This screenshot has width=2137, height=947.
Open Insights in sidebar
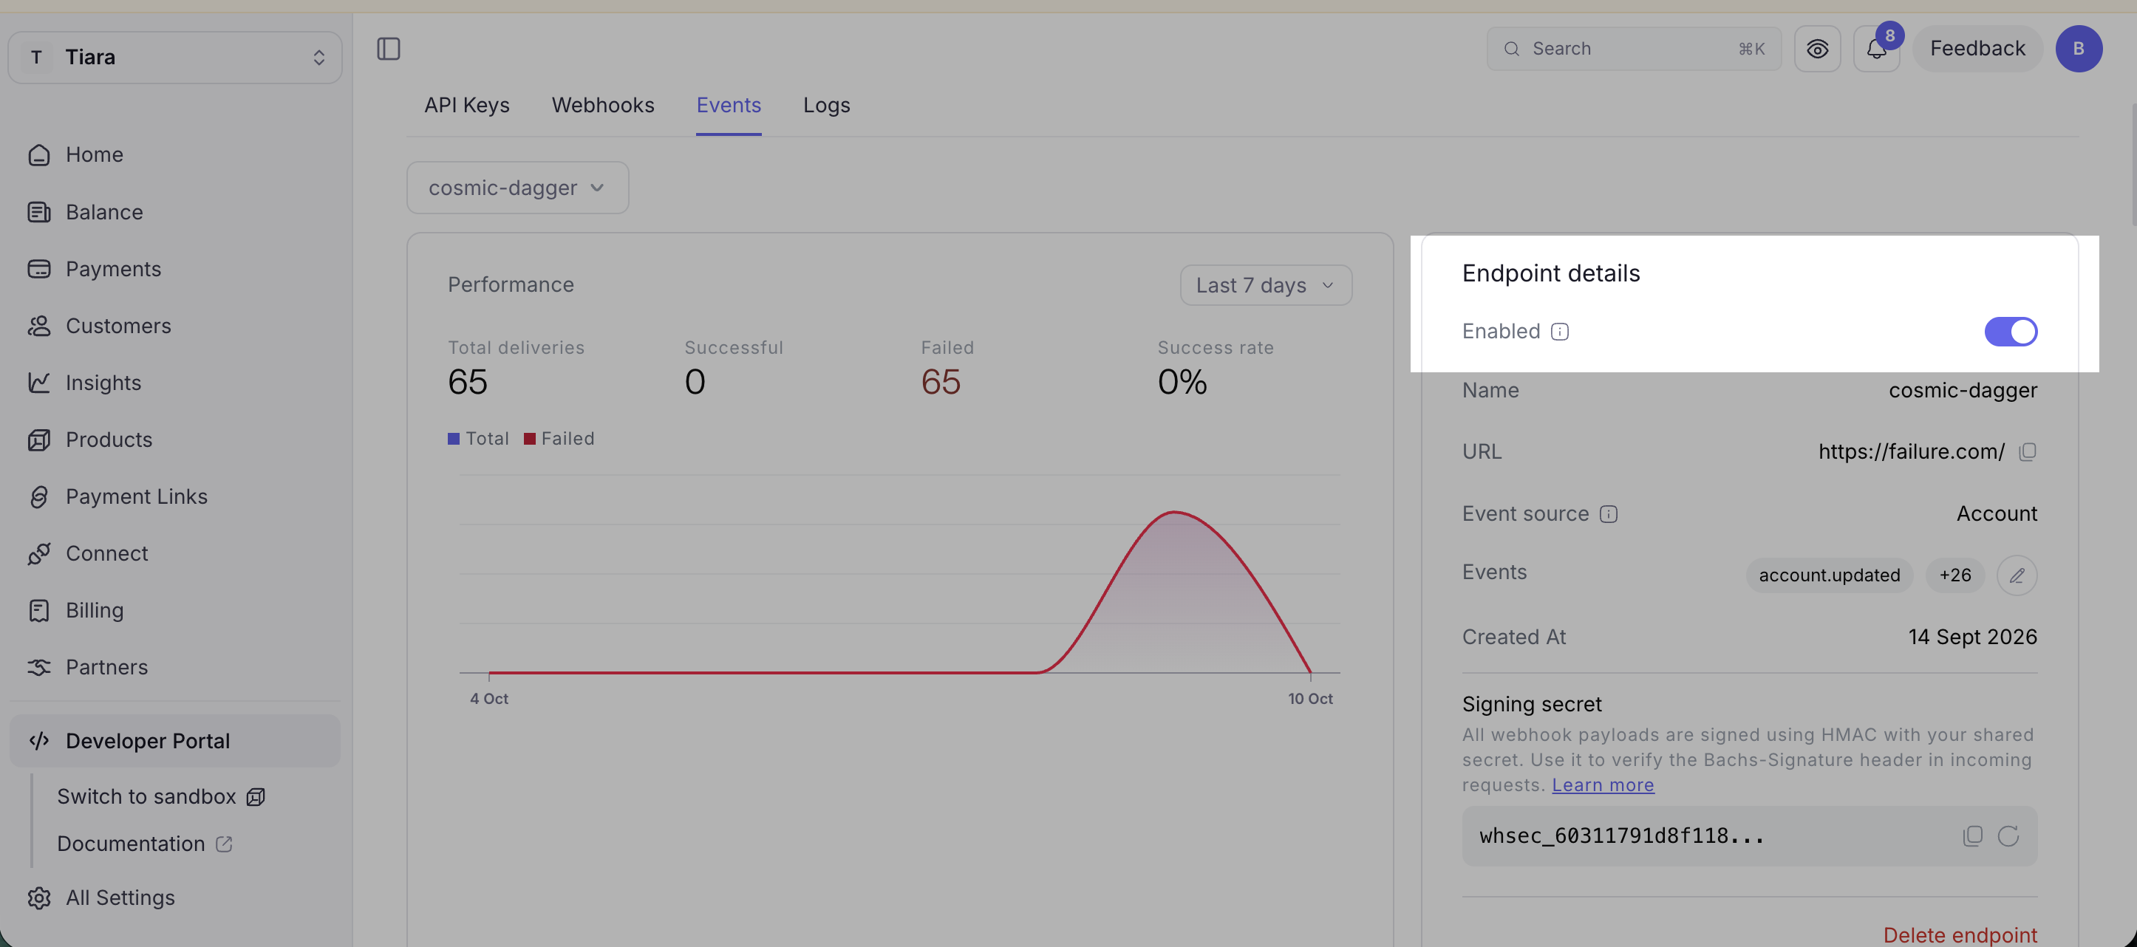click(176, 383)
